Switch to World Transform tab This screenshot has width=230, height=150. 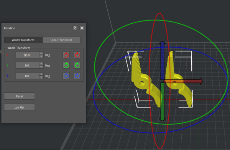[23, 40]
